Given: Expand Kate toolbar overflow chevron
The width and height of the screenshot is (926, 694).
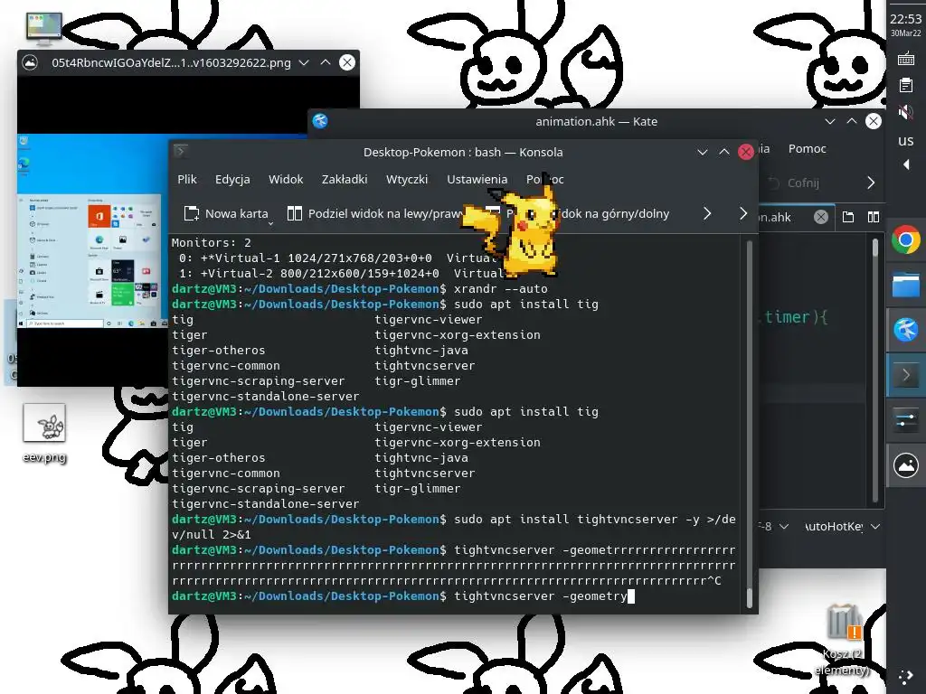Looking at the screenshot, I should click(871, 183).
